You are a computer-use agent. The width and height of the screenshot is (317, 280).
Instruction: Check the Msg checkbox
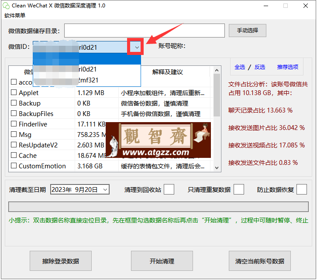point(14,134)
